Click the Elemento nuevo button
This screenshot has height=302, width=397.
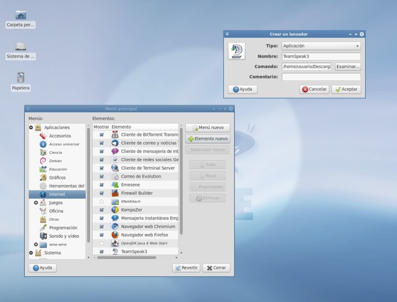pos(208,139)
